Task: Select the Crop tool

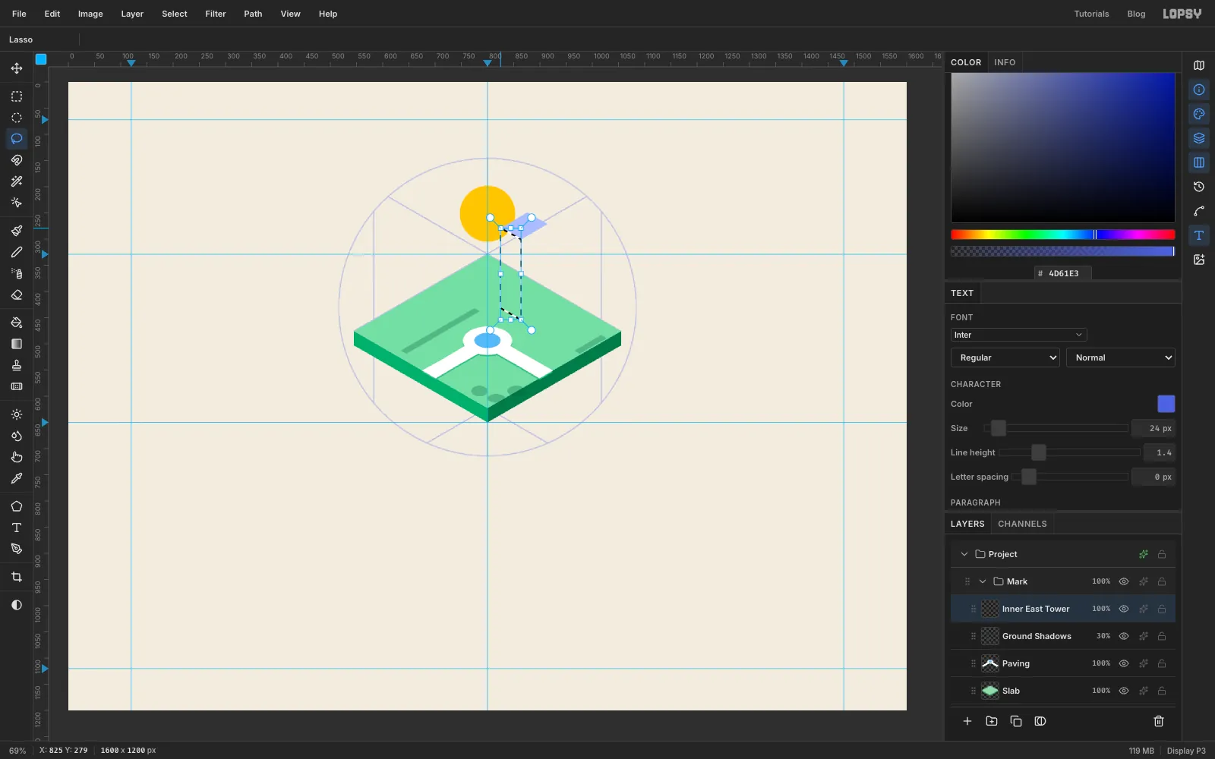Action: click(x=17, y=577)
